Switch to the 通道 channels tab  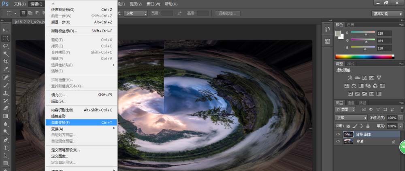351,103
